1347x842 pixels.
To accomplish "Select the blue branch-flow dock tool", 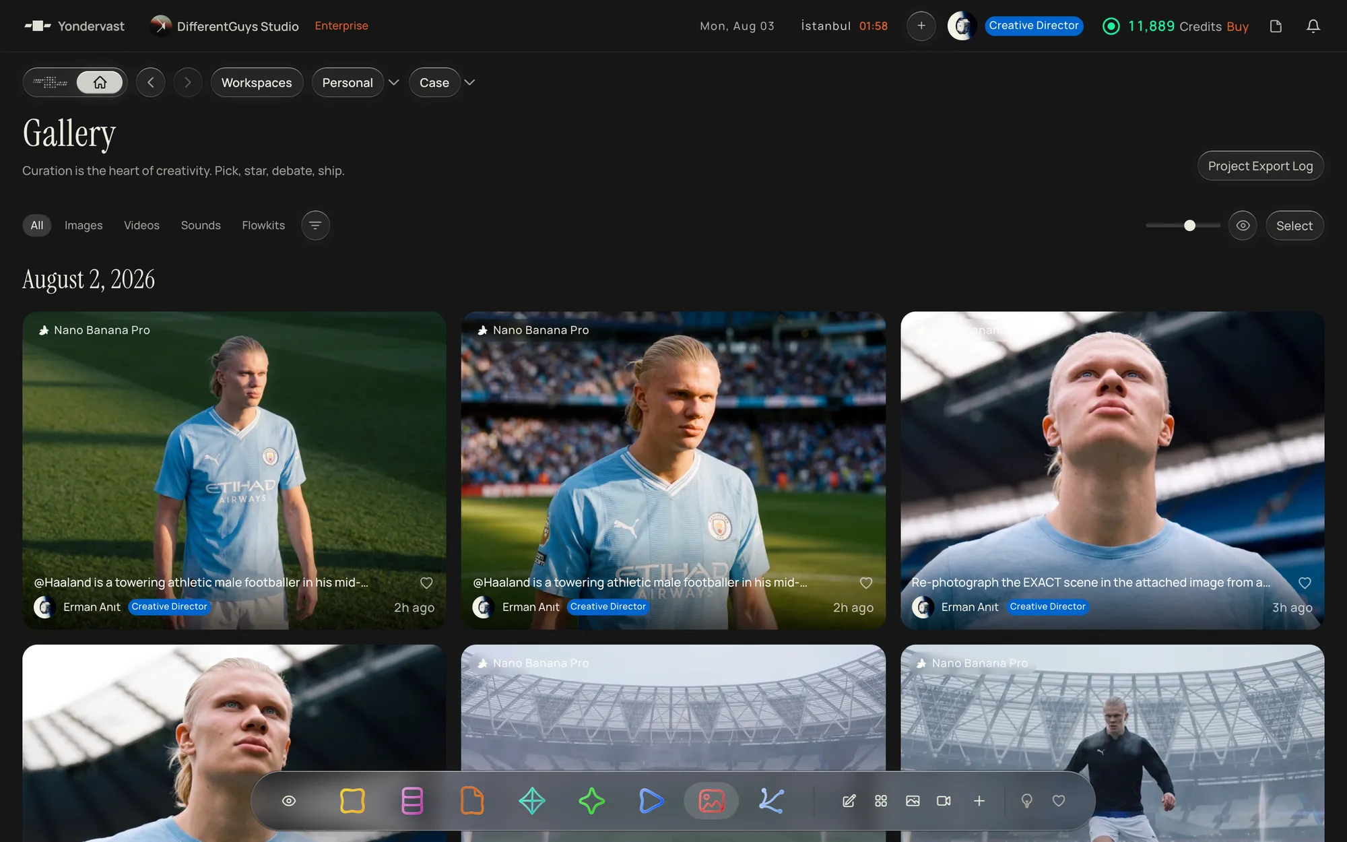I will pos(771,801).
